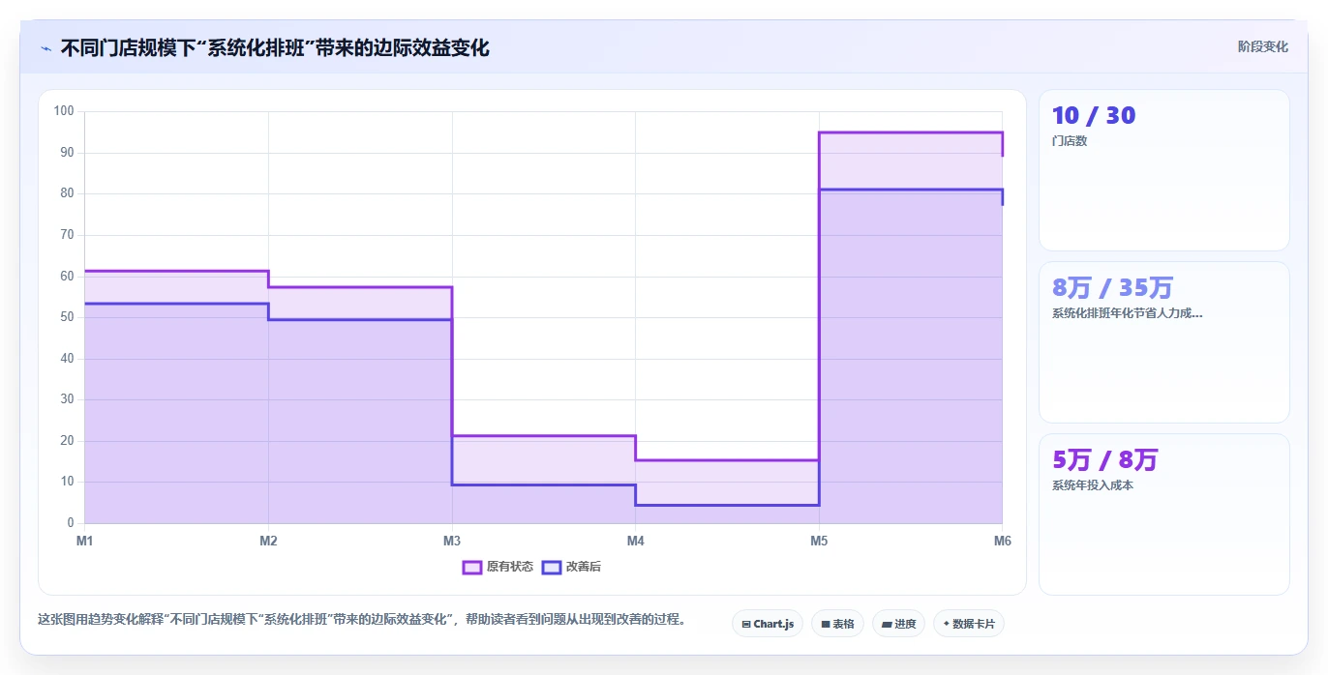Click the 8万 / 35万 savings card
The width and height of the screenshot is (1328, 675).
coord(1163,342)
